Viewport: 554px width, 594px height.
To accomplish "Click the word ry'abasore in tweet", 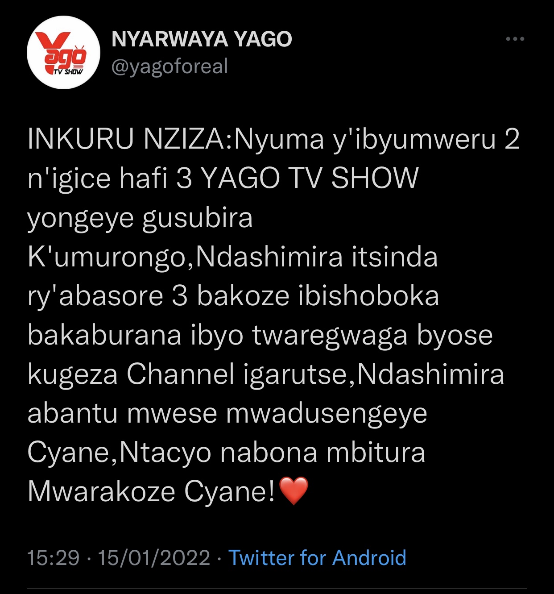I will point(95,297).
